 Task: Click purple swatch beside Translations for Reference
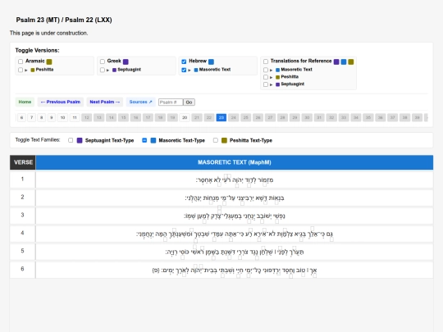pyautogui.click(x=336, y=61)
